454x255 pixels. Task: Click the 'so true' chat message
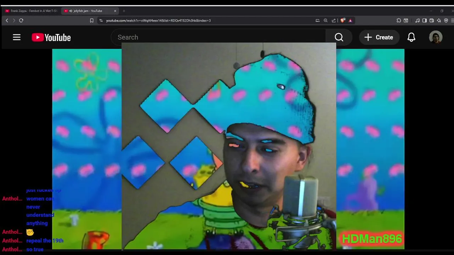pyautogui.click(x=35, y=249)
